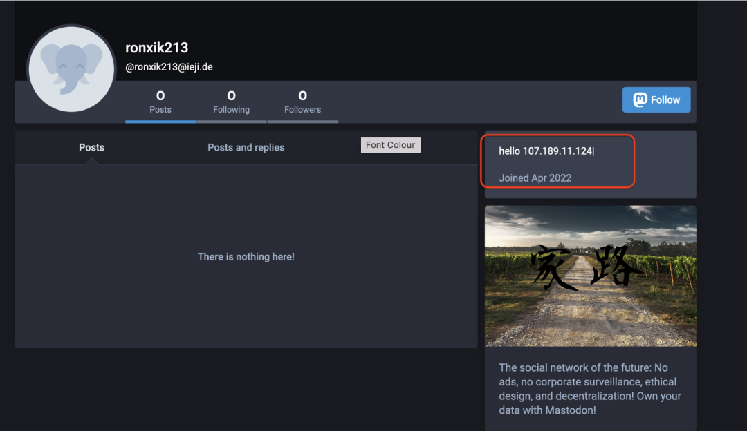The width and height of the screenshot is (747, 431).
Task: Click the bio text with IP 107.189.11.124
Action: pos(546,151)
